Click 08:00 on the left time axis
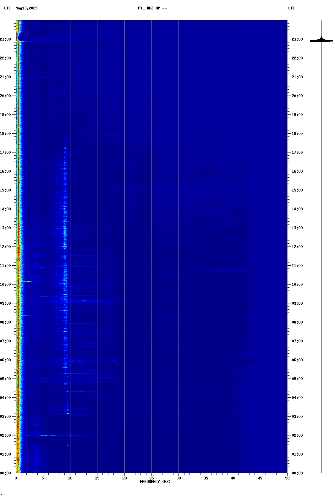 point(5,322)
